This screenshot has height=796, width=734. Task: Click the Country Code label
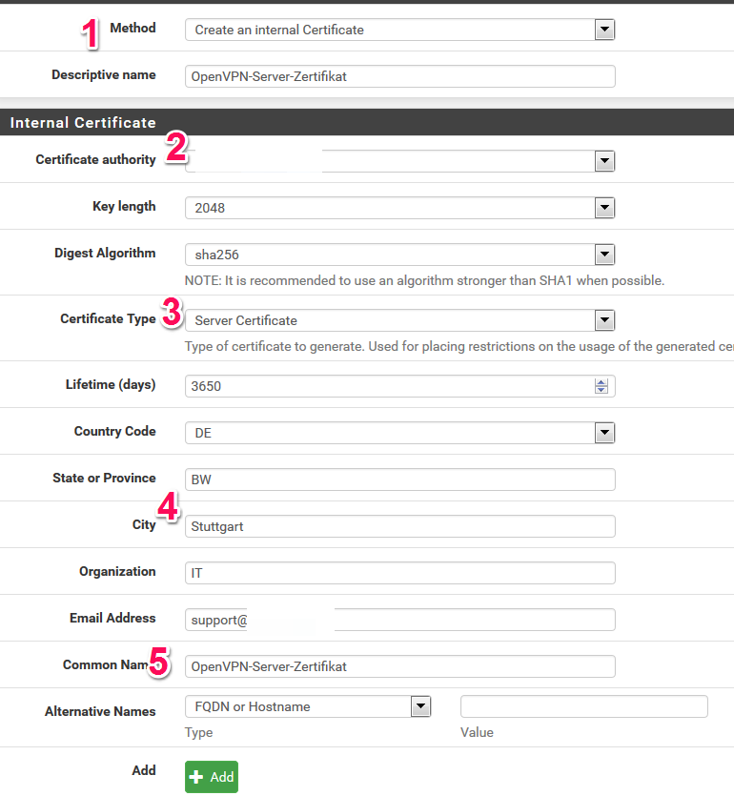point(114,432)
